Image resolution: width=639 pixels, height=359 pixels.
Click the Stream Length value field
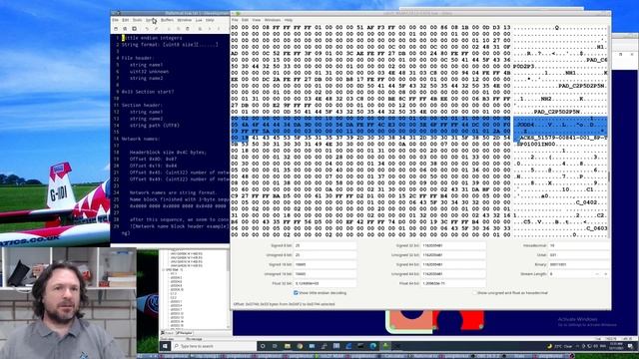570,274
